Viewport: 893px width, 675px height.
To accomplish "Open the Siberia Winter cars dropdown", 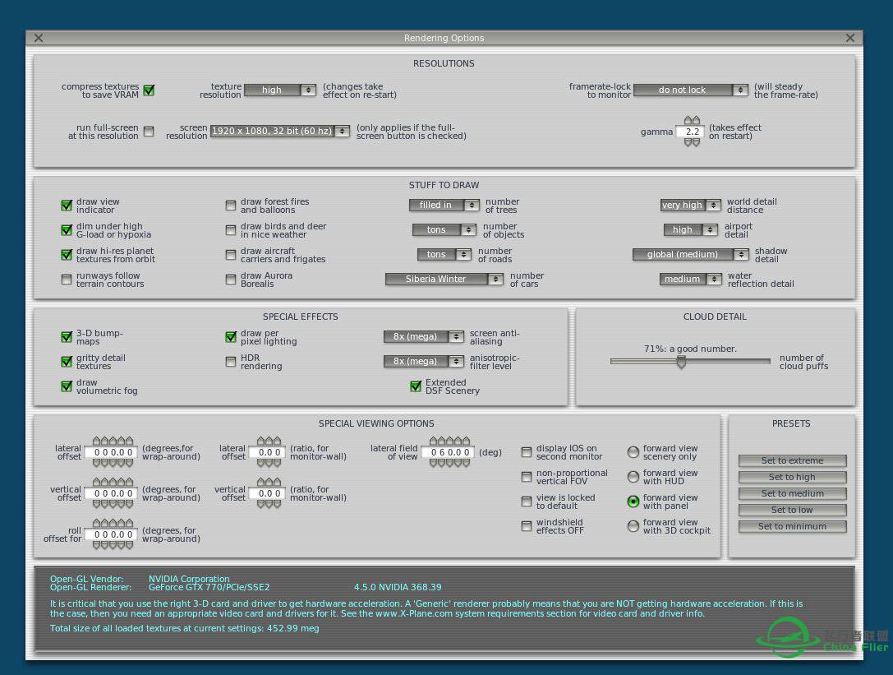I will [444, 279].
